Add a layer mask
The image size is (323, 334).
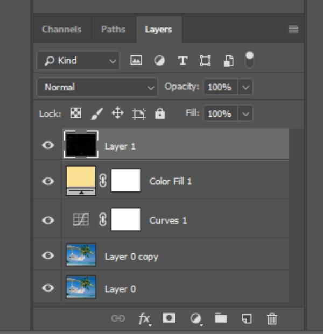pyautogui.click(x=169, y=318)
